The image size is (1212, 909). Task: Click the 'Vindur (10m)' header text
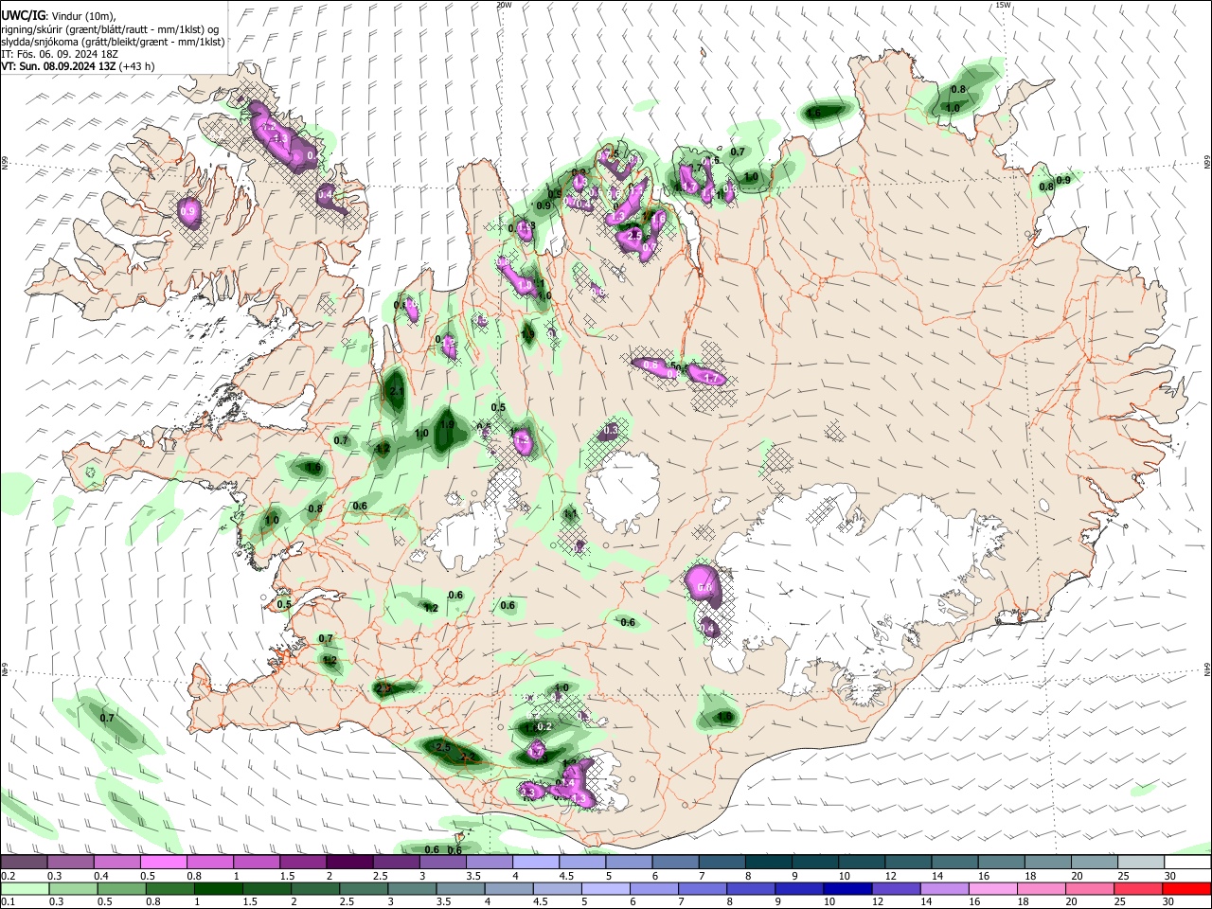pos(82,16)
